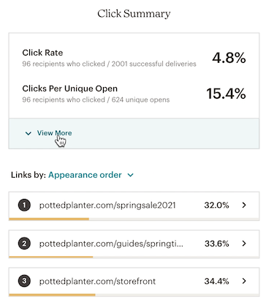Click the number 3 badge icon
Image resolution: width=266 pixels, height=308 pixels.
point(24,281)
